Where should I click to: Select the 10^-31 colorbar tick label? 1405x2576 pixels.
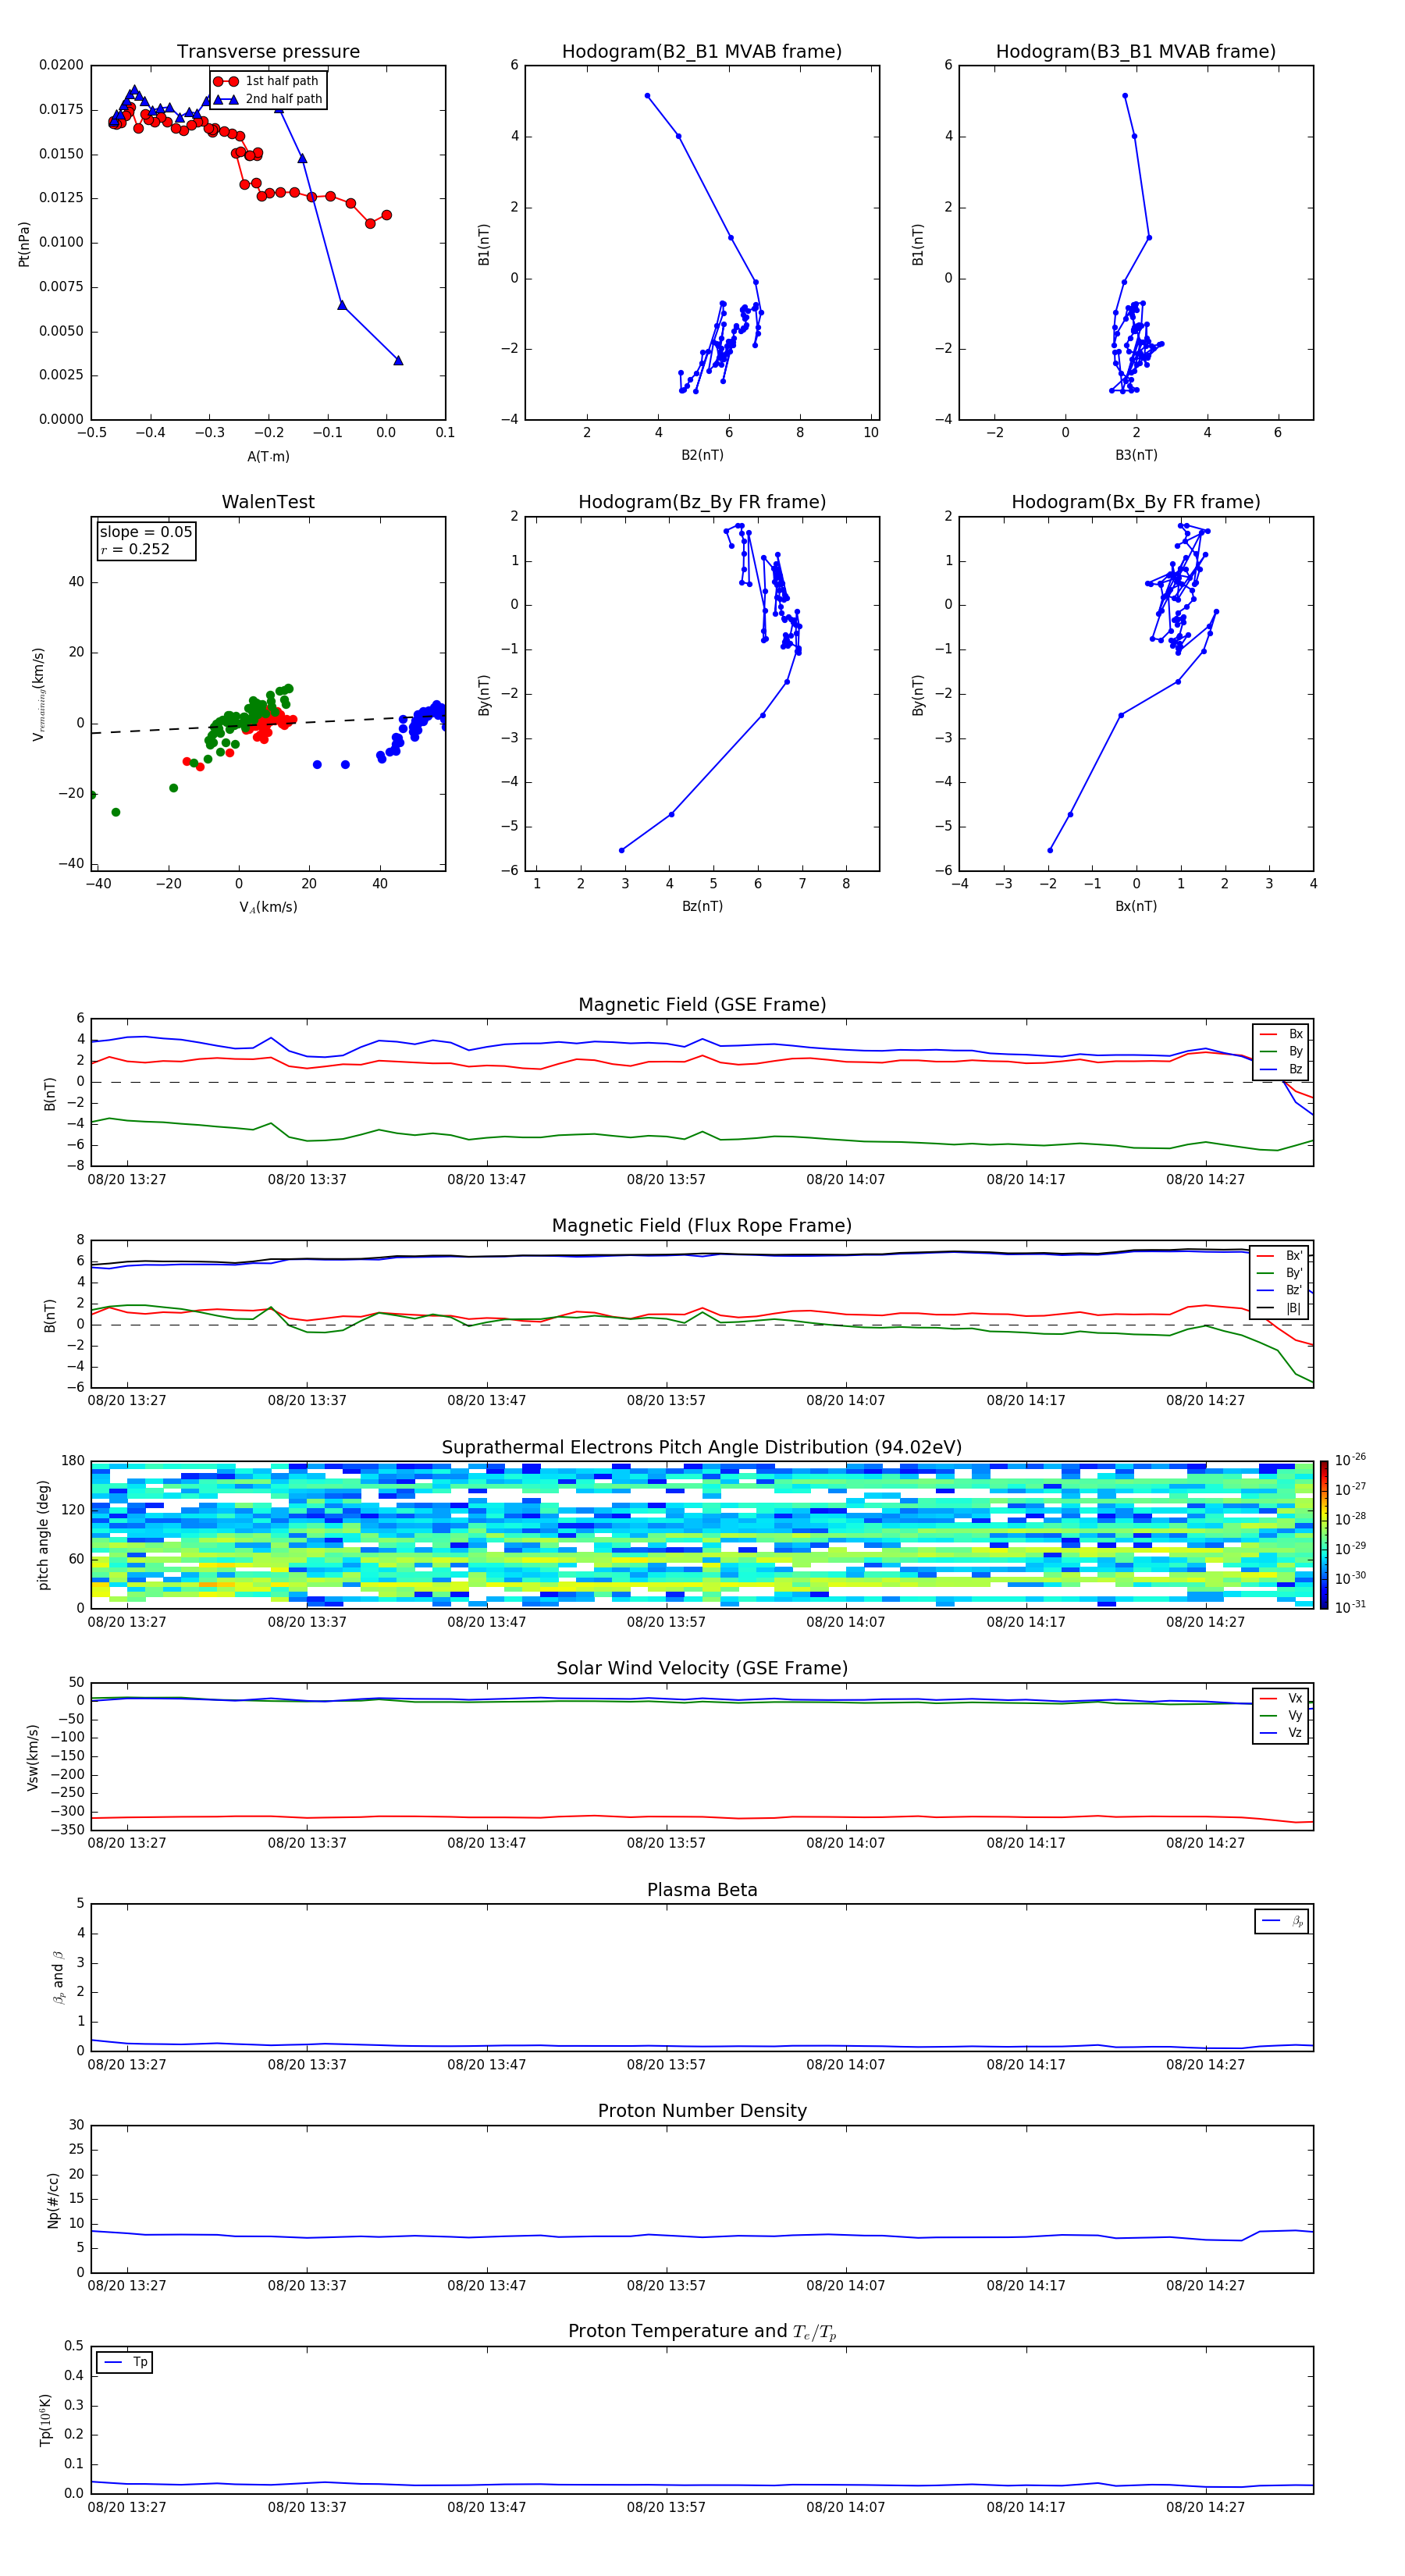[x=1350, y=1607]
